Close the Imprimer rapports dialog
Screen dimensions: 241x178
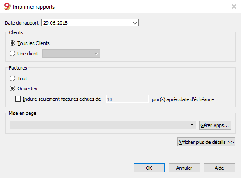[x=234, y=6]
